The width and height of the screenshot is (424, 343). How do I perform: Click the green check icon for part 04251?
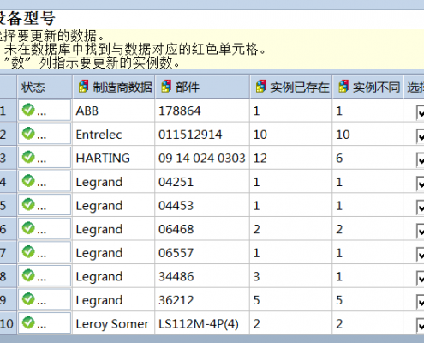coord(28,181)
